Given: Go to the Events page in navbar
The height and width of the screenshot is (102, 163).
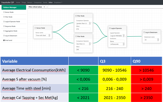Looking at the screenshot, I should point(45,3).
